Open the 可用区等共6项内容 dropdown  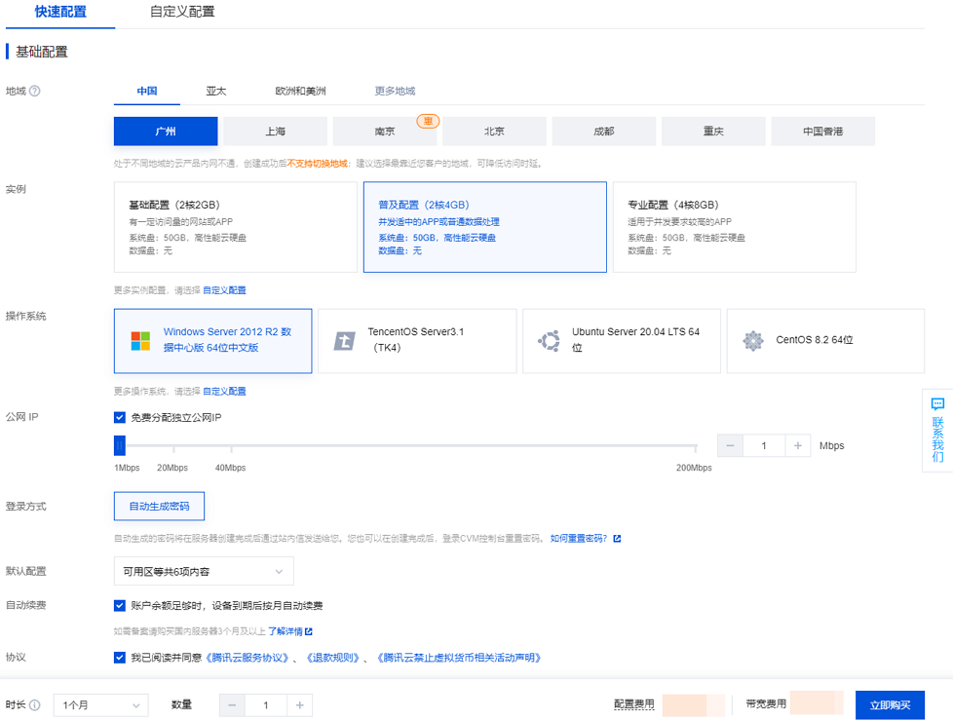tap(204, 571)
